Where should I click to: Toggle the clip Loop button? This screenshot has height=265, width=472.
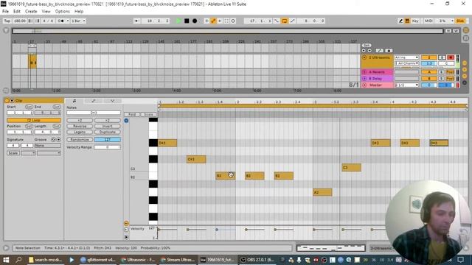pos(34,120)
